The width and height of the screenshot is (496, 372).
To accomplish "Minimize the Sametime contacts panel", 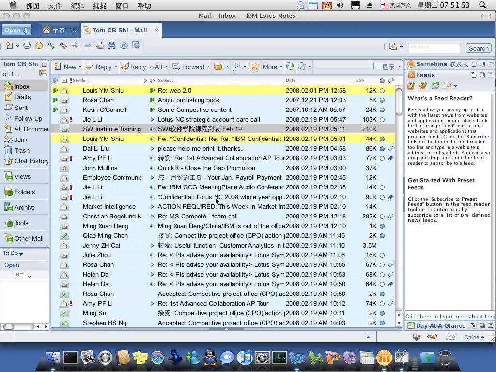I will [490, 64].
